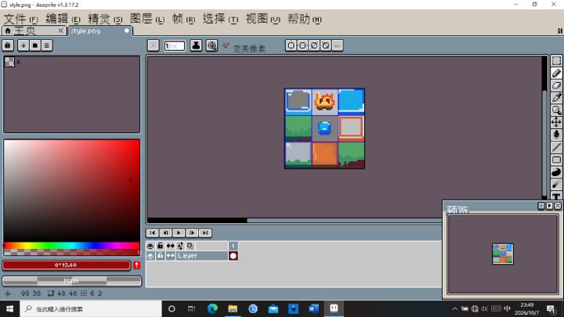Hide the Layer layer with eye icon
This screenshot has width=564, height=317.
pyautogui.click(x=150, y=256)
